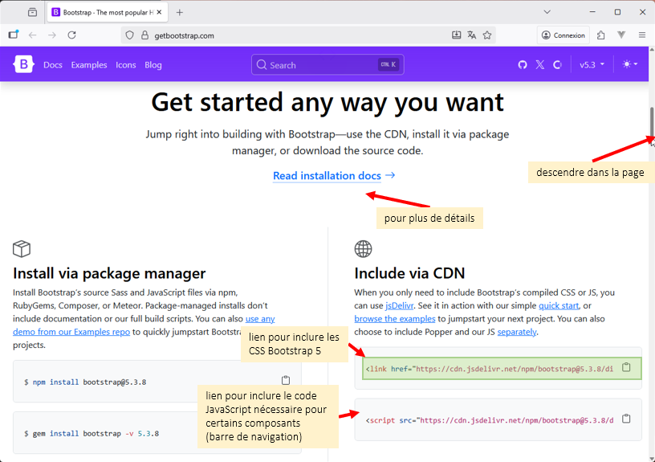Open the browser hamburger application menu
This screenshot has width=655, height=462.
(642, 35)
